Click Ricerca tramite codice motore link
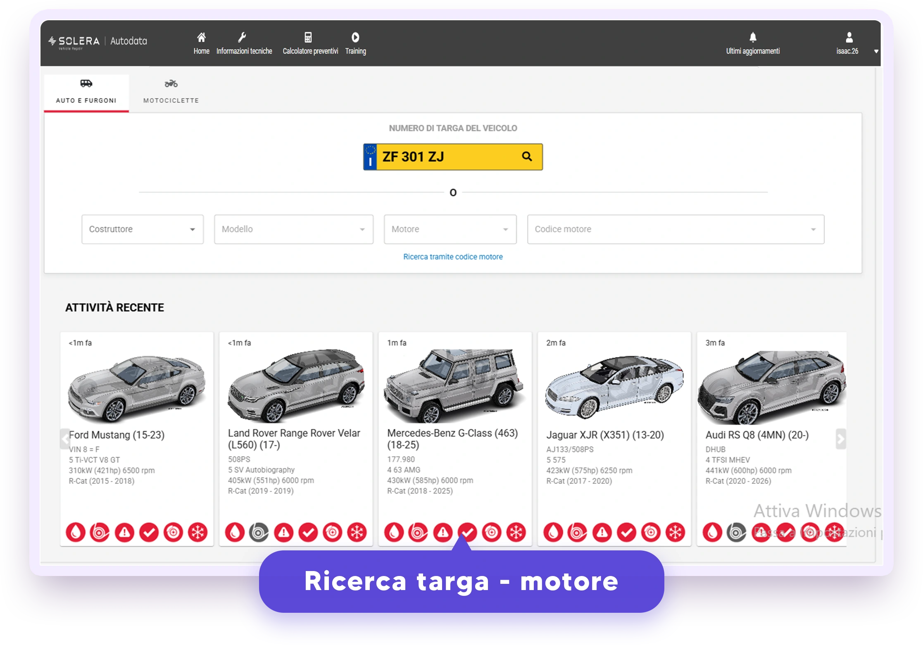Screen dimensions: 923x645 tap(453, 257)
